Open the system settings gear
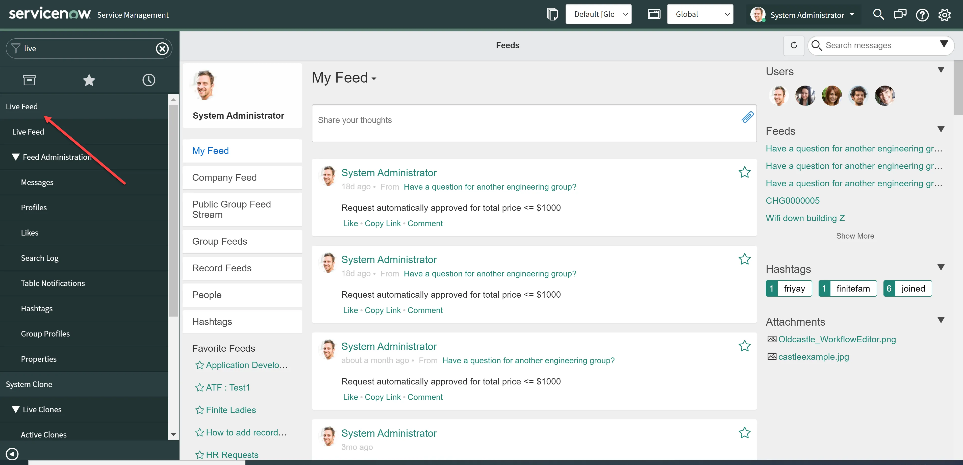This screenshot has width=963, height=465. (944, 15)
